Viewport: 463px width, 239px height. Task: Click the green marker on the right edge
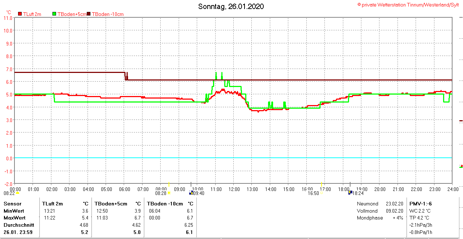(x=461, y=166)
